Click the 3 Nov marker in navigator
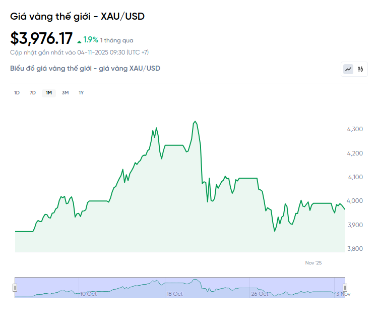Viewport: 378px width, 320px height. coord(343,294)
